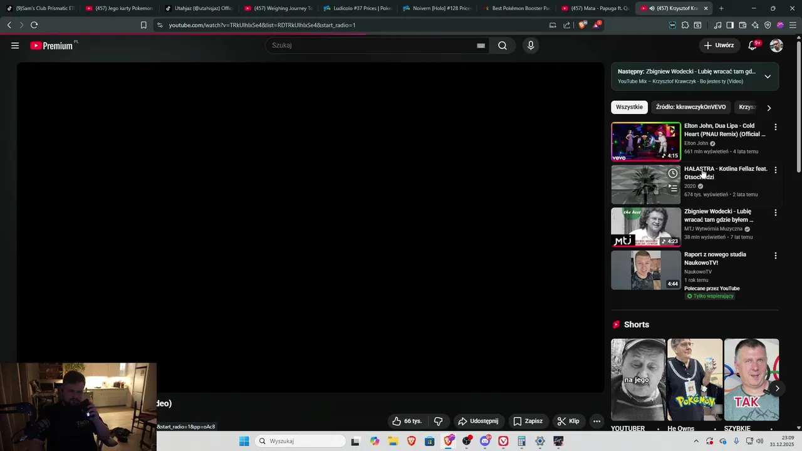Show more filter chips with right arrow

point(769,108)
